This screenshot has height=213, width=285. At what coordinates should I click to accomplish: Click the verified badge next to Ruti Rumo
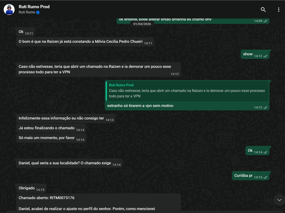38,12
